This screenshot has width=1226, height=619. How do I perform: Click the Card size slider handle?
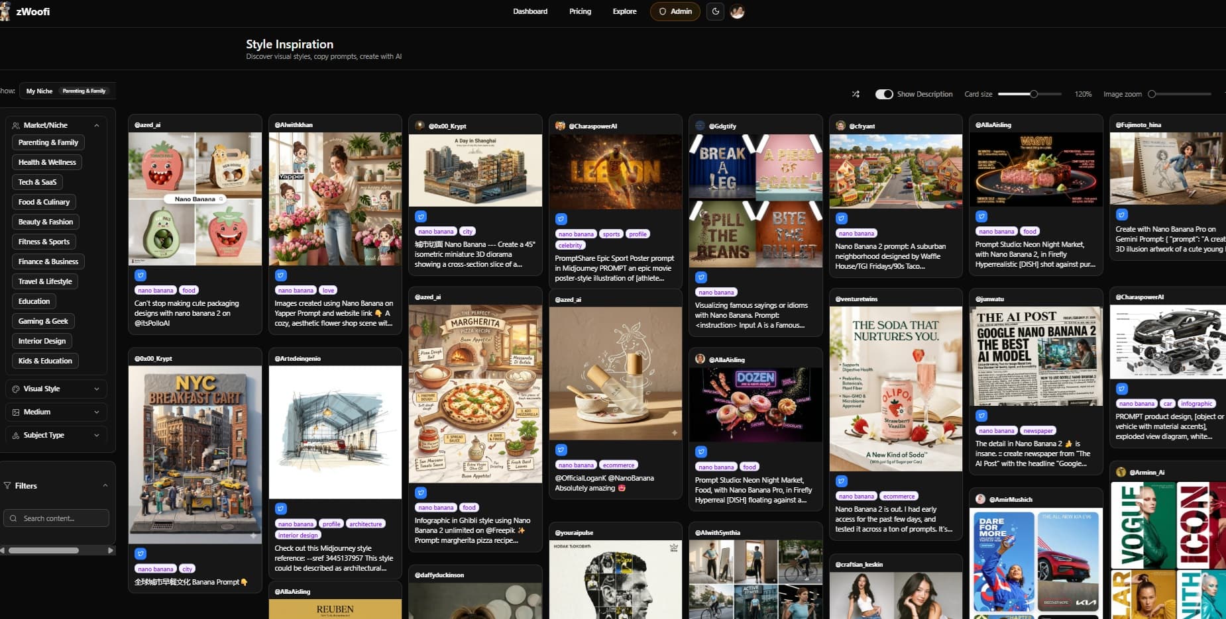pyautogui.click(x=1033, y=94)
